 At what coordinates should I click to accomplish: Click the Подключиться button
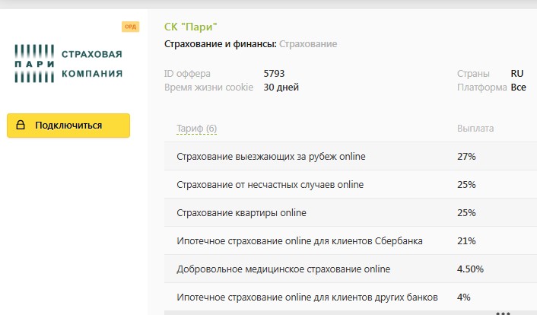tap(68, 126)
